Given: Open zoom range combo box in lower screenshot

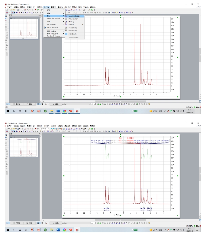Looking at the screenshot, I should point(44,129).
